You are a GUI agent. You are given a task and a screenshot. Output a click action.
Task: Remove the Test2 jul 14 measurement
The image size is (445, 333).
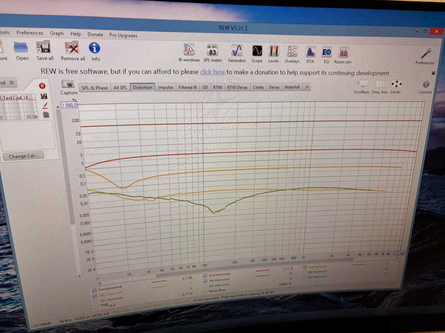click(x=42, y=86)
